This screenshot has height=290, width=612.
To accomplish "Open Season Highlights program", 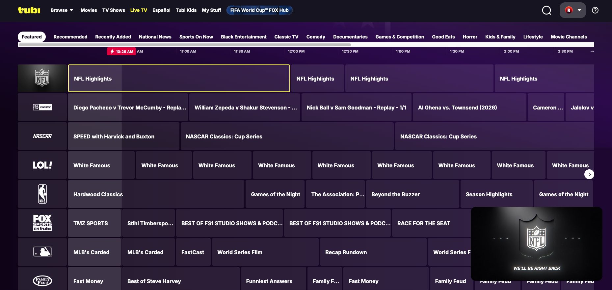I will 496,194.
